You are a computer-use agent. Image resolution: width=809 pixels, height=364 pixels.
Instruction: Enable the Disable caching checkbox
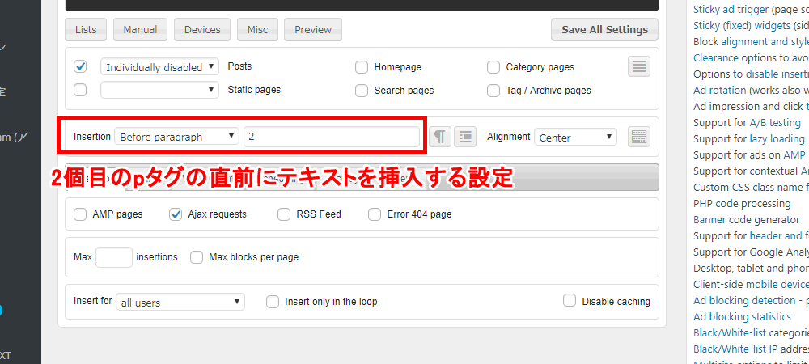click(x=570, y=301)
